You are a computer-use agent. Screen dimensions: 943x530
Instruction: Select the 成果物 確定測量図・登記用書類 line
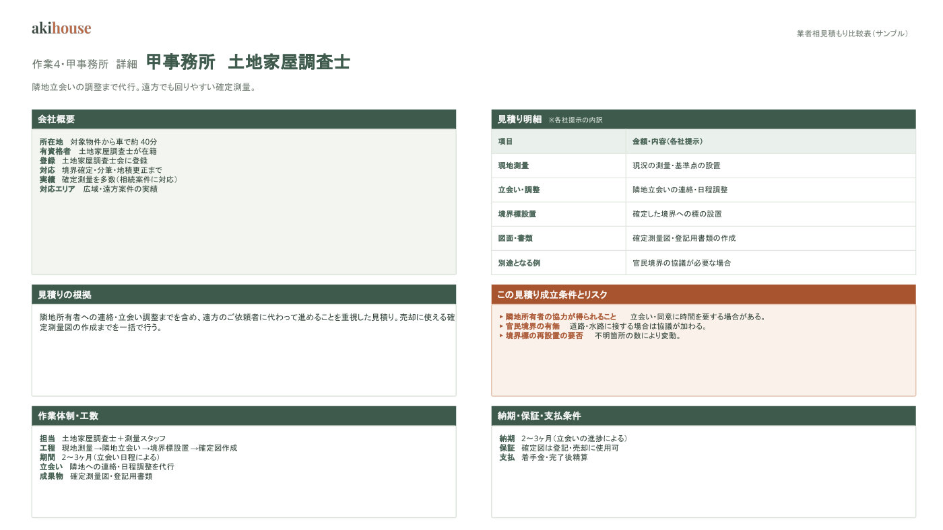pos(96,476)
